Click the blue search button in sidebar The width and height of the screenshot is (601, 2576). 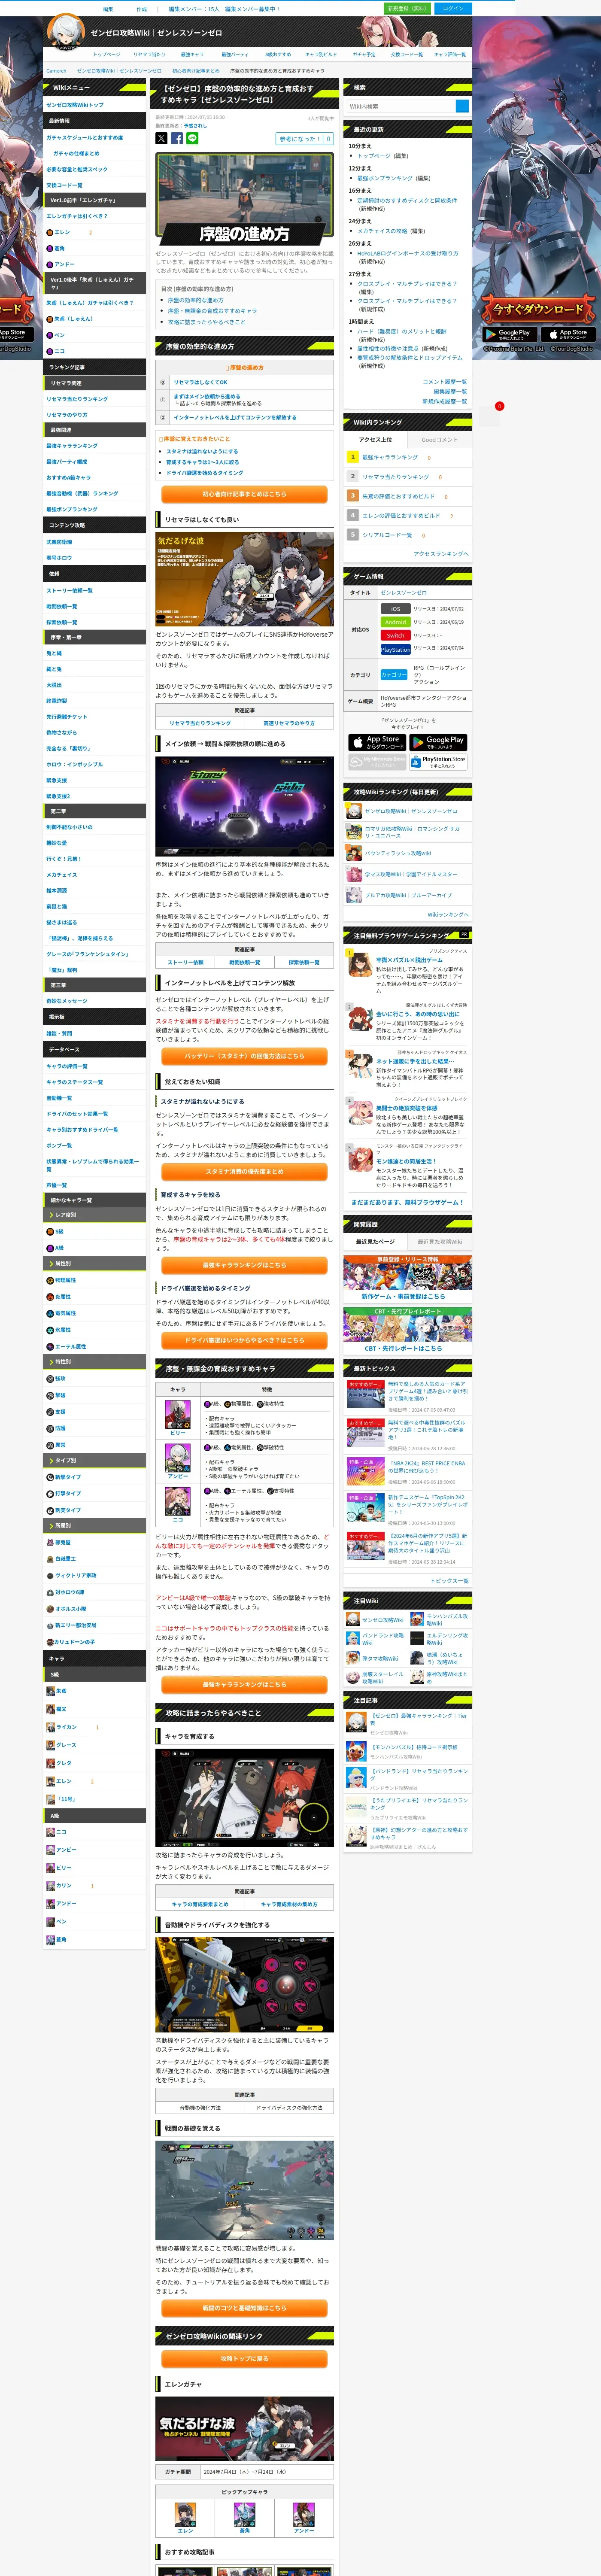click(x=462, y=106)
